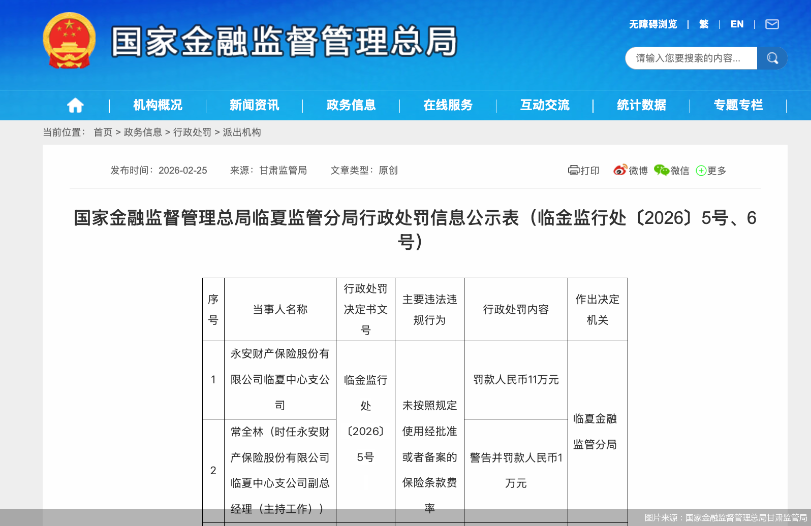The height and width of the screenshot is (526, 811).
Task: Click the article headline text
Action: tap(415, 229)
